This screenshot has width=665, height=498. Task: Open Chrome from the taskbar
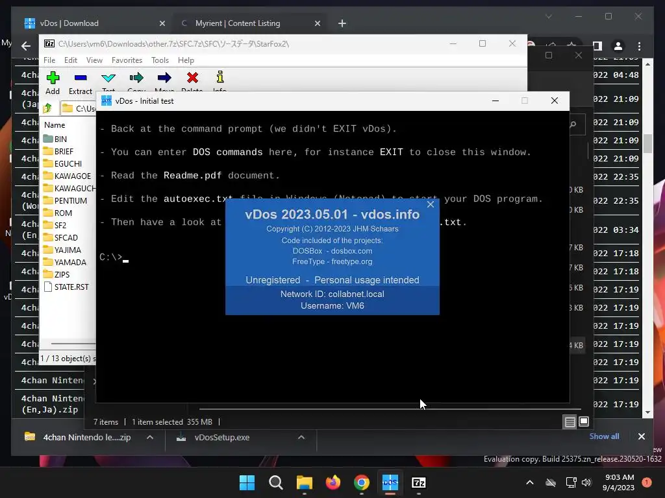coord(361,482)
